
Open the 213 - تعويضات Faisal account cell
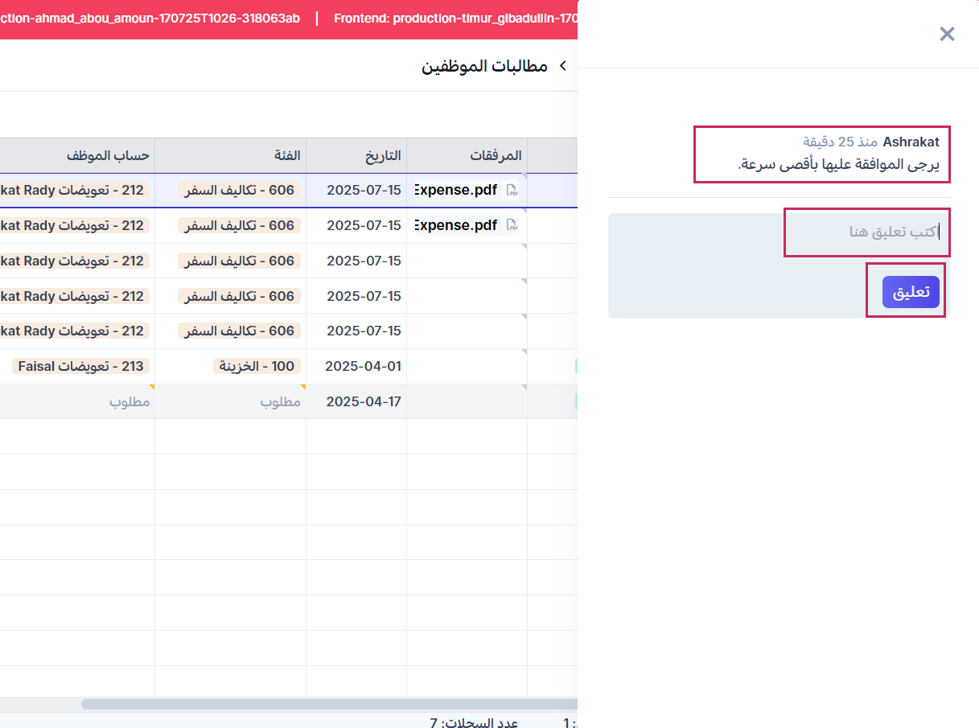pos(80,367)
